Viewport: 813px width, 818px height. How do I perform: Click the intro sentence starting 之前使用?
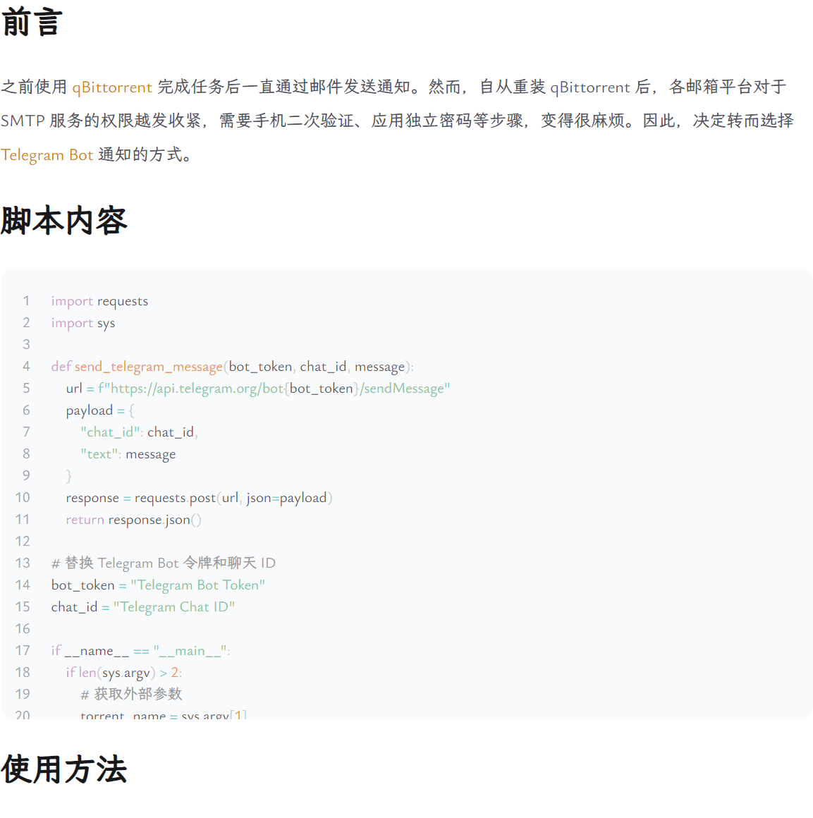pos(393,87)
